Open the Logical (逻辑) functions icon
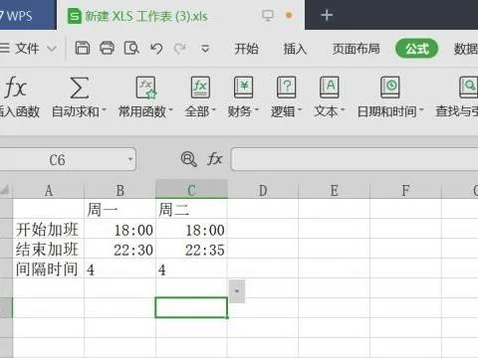 (x=286, y=88)
